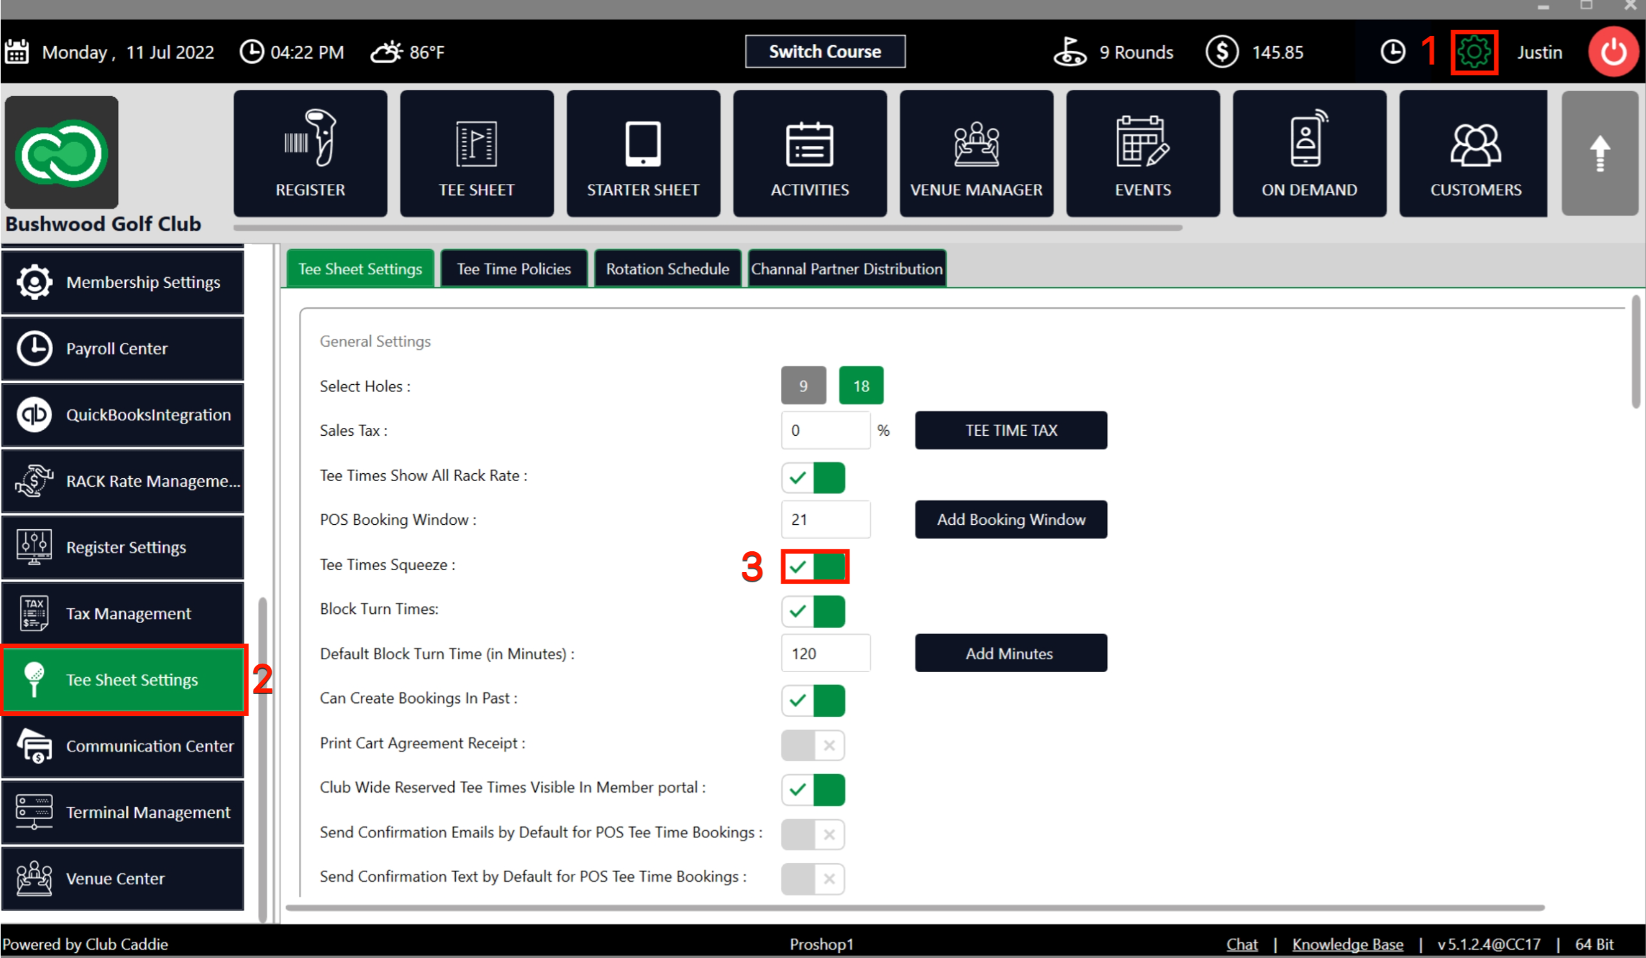Open the Venue Manager module tile

(976, 154)
